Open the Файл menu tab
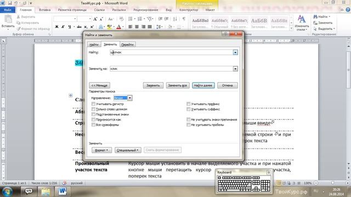Screen dimensions: 351x197 [x=8, y=10]
